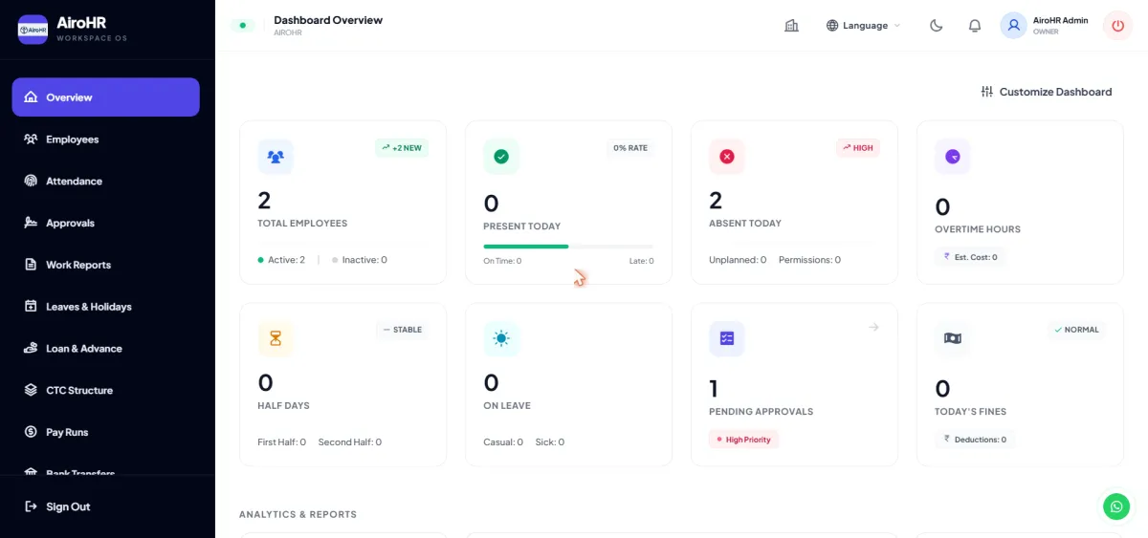This screenshot has width=1148, height=538.
Task: Click the High Priority tag
Action: click(x=743, y=440)
